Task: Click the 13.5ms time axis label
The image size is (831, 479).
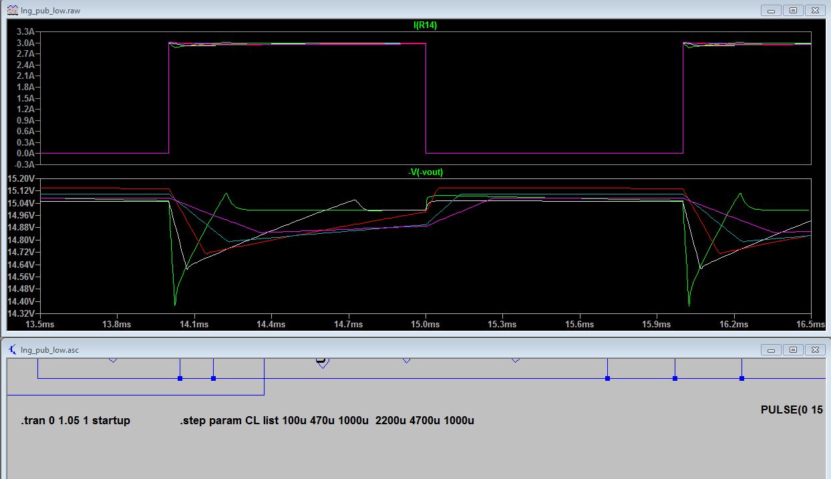Action: [x=39, y=325]
